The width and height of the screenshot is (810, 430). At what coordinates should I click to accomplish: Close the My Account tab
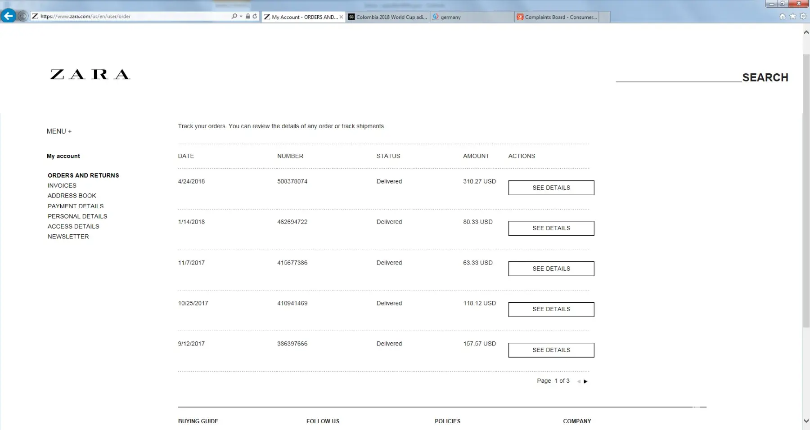341,17
